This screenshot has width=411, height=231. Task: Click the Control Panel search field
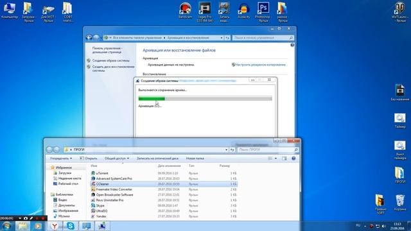coord(263,38)
